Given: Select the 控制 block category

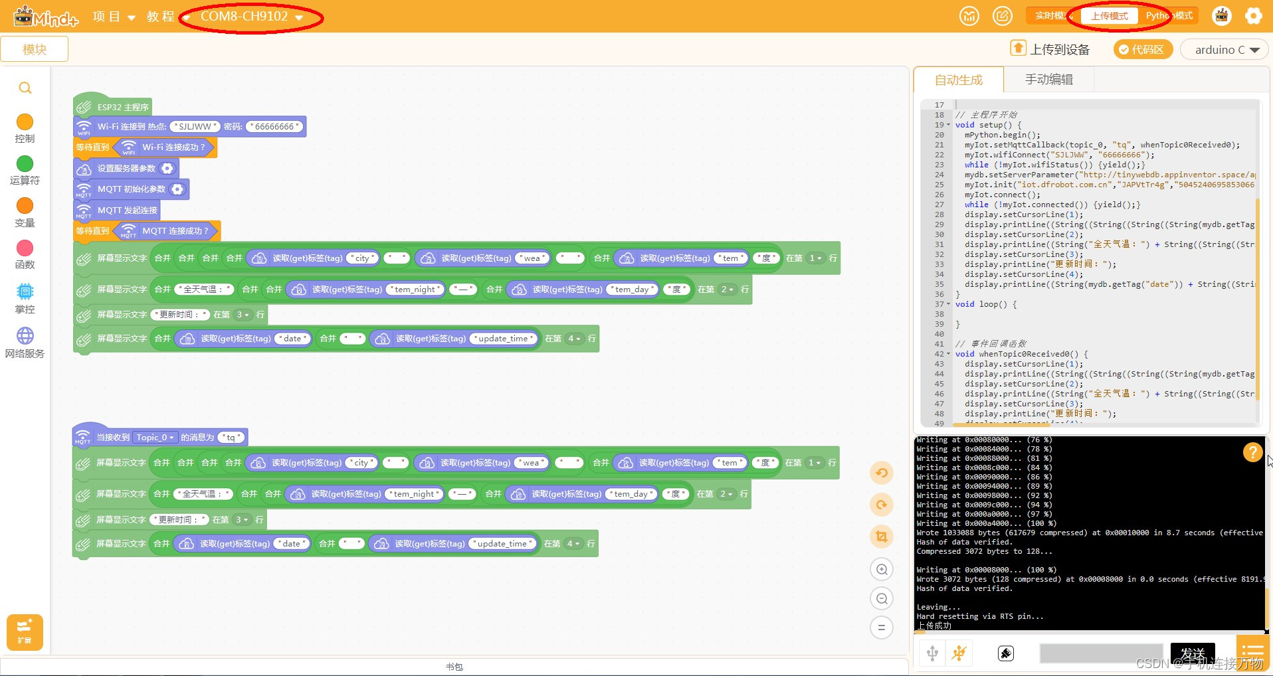Looking at the screenshot, I should pyautogui.click(x=25, y=129).
